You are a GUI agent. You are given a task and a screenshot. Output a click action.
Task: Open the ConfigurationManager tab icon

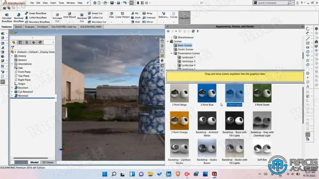27,42
